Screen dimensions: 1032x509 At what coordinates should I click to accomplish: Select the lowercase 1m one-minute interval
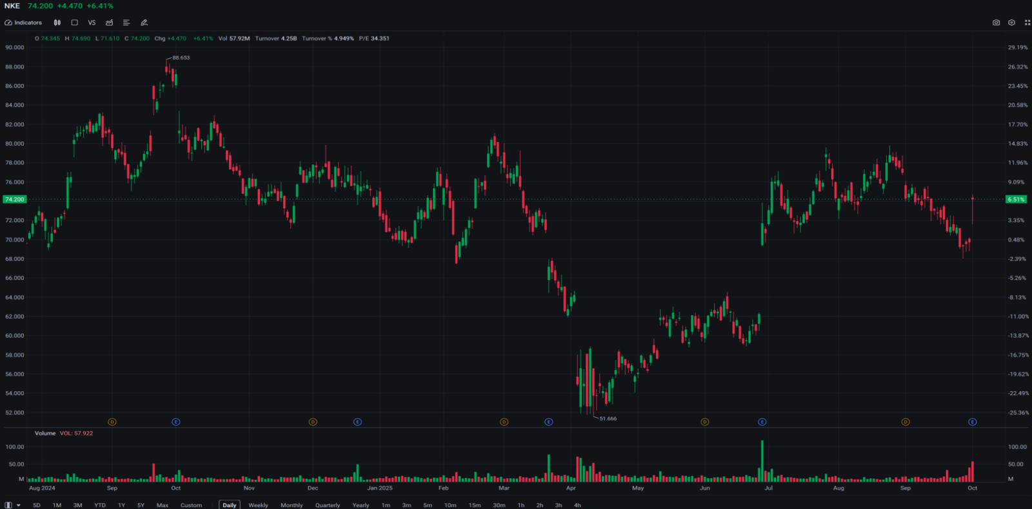click(x=386, y=505)
